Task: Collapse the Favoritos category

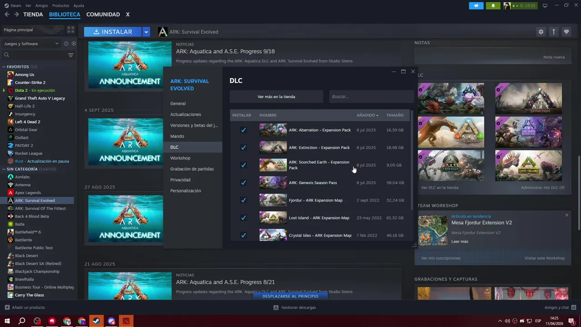Action: coord(5,67)
